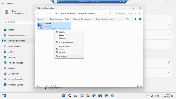Image resolution: width=176 pixels, height=99 pixels.
Task: Open the blue Help icon
Action: [x=140, y=19]
